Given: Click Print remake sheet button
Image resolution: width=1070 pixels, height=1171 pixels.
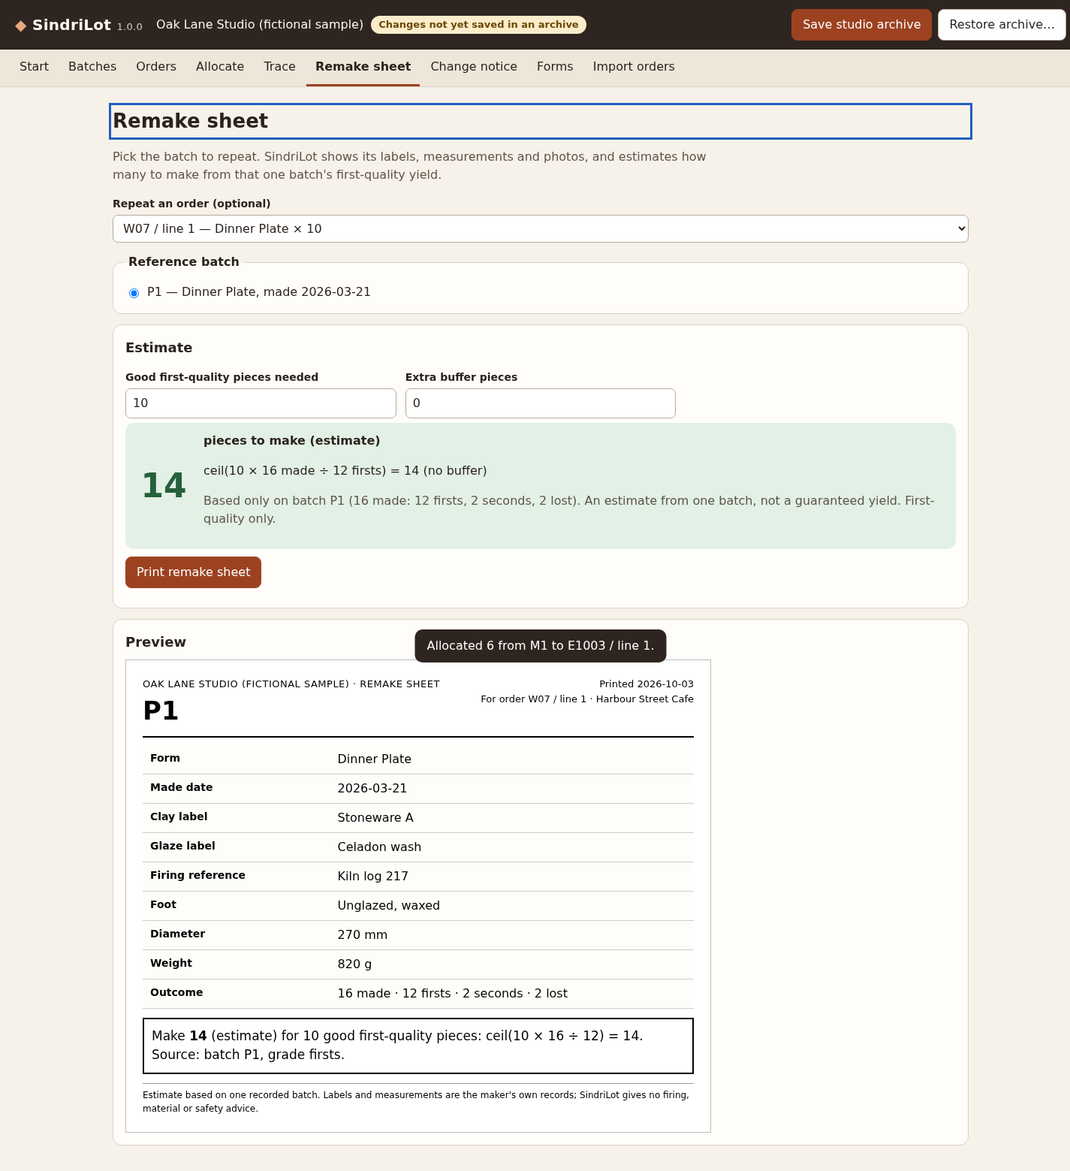Looking at the screenshot, I should tap(193, 572).
